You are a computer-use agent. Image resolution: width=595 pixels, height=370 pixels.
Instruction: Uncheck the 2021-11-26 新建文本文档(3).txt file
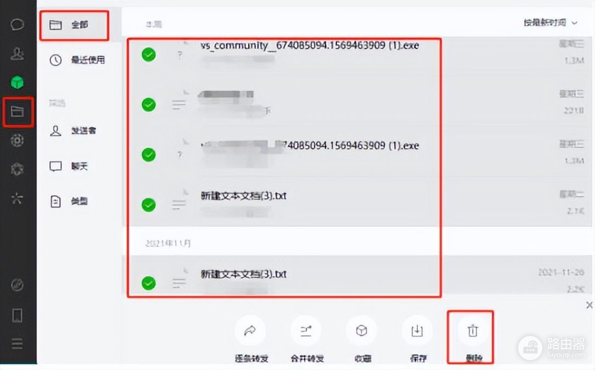point(149,283)
